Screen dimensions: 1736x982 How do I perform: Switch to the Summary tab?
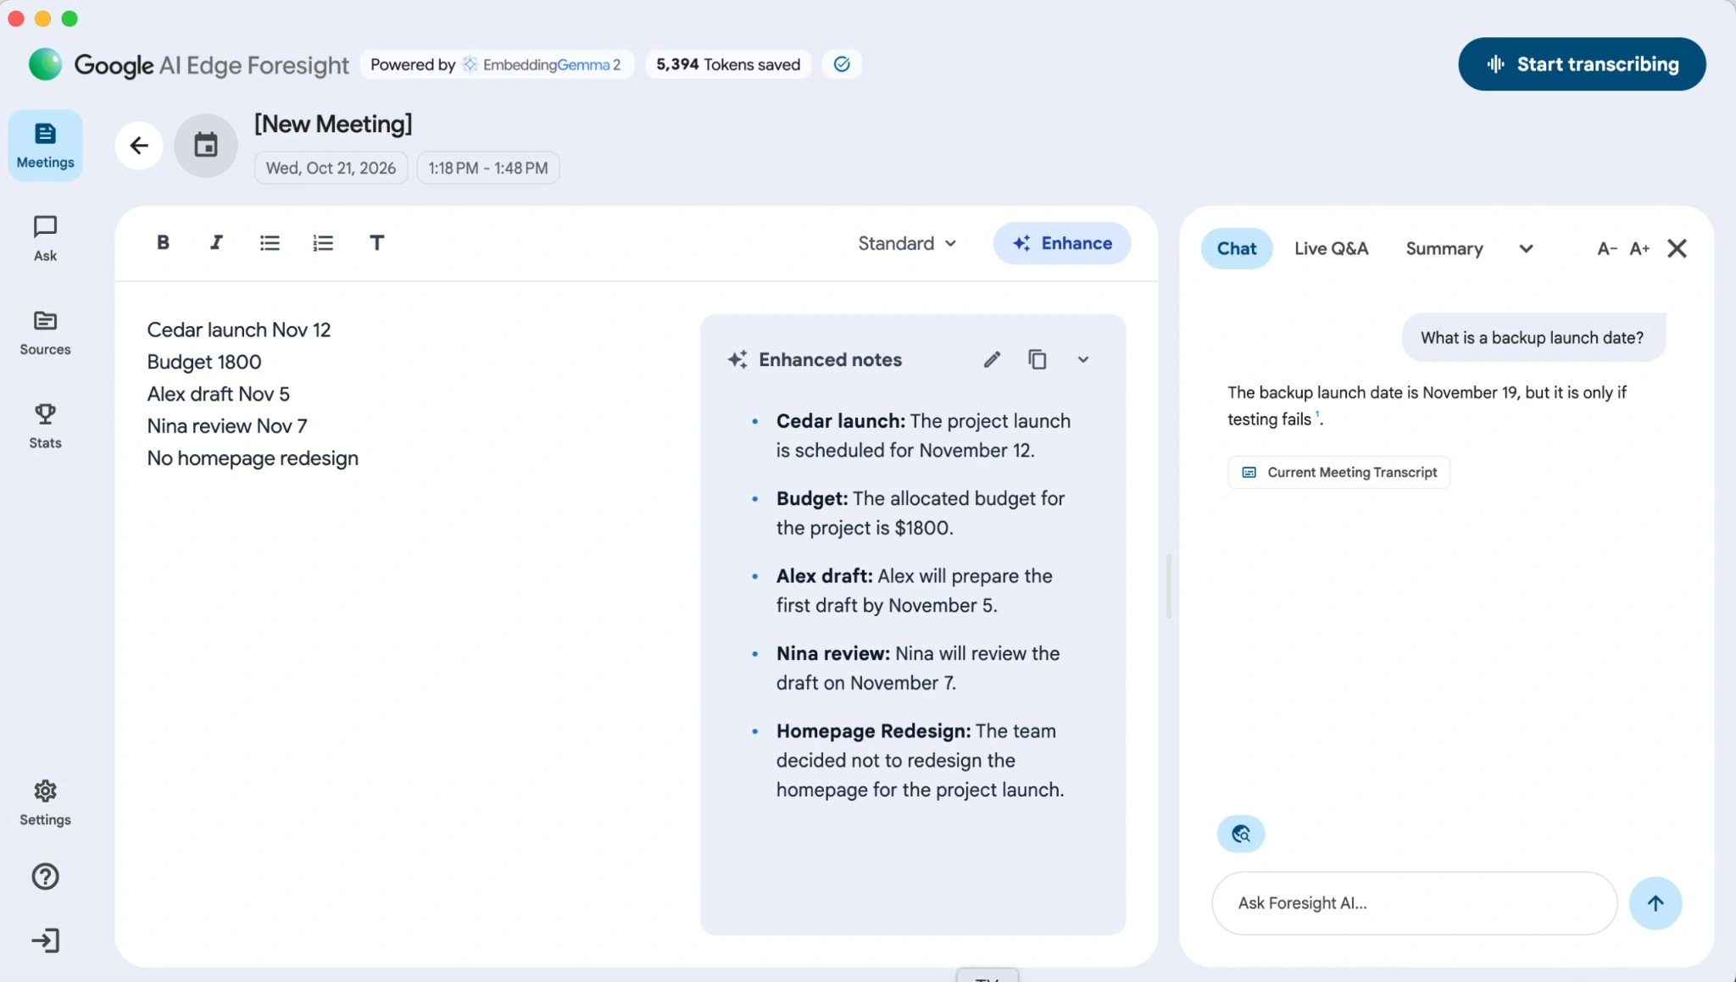pyautogui.click(x=1444, y=248)
